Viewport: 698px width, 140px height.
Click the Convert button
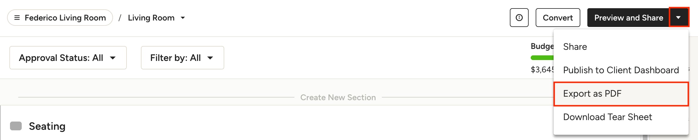coord(558,18)
